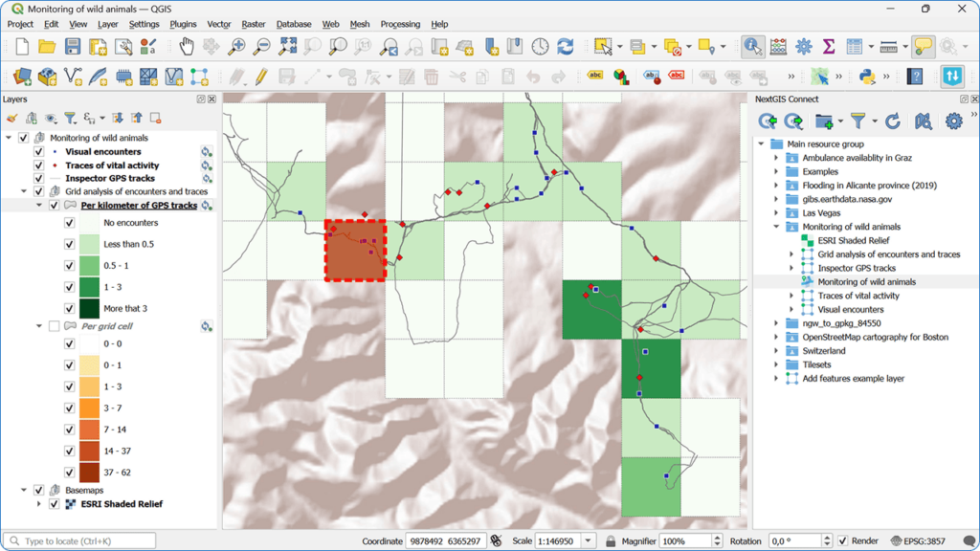Image resolution: width=980 pixels, height=551 pixels.
Task: Click NextGIS Connect settings gear icon
Action: [x=952, y=122]
